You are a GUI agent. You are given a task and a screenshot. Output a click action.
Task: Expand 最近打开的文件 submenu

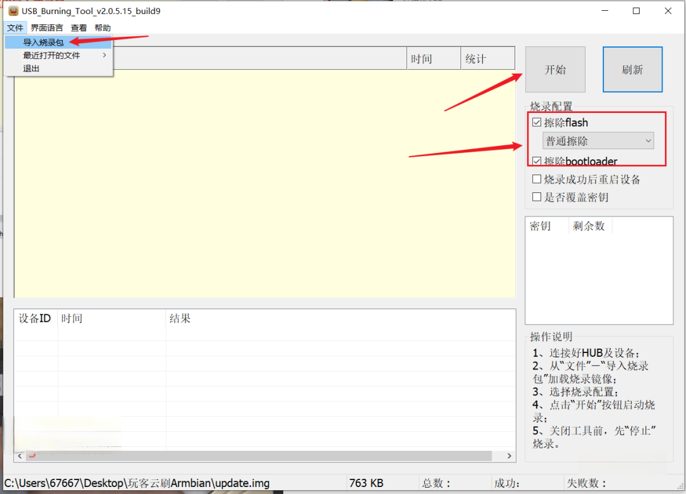pyautogui.click(x=58, y=55)
